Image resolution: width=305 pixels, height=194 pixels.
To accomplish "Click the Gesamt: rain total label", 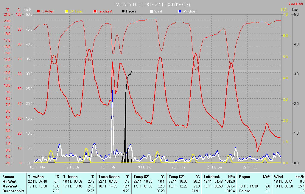I will coord(245,191).
